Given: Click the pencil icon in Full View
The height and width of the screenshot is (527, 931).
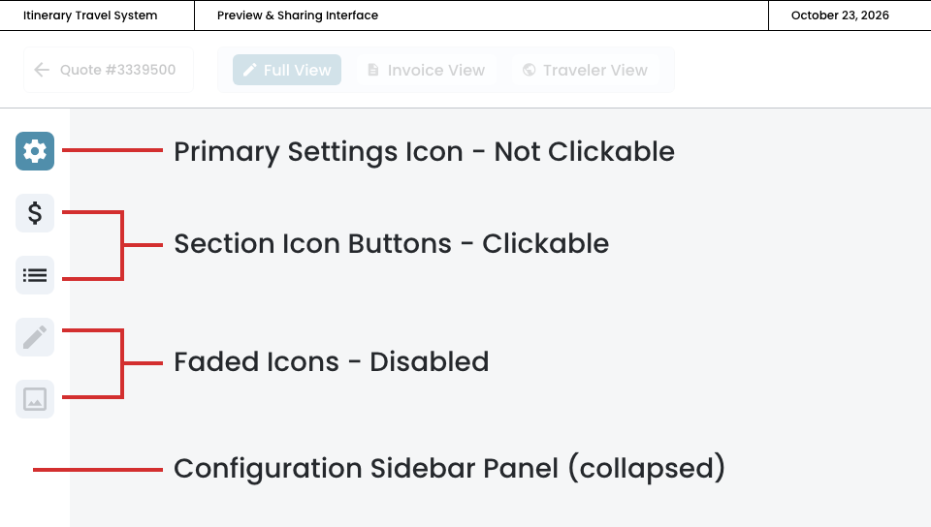Looking at the screenshot, I should pos(249,70).
